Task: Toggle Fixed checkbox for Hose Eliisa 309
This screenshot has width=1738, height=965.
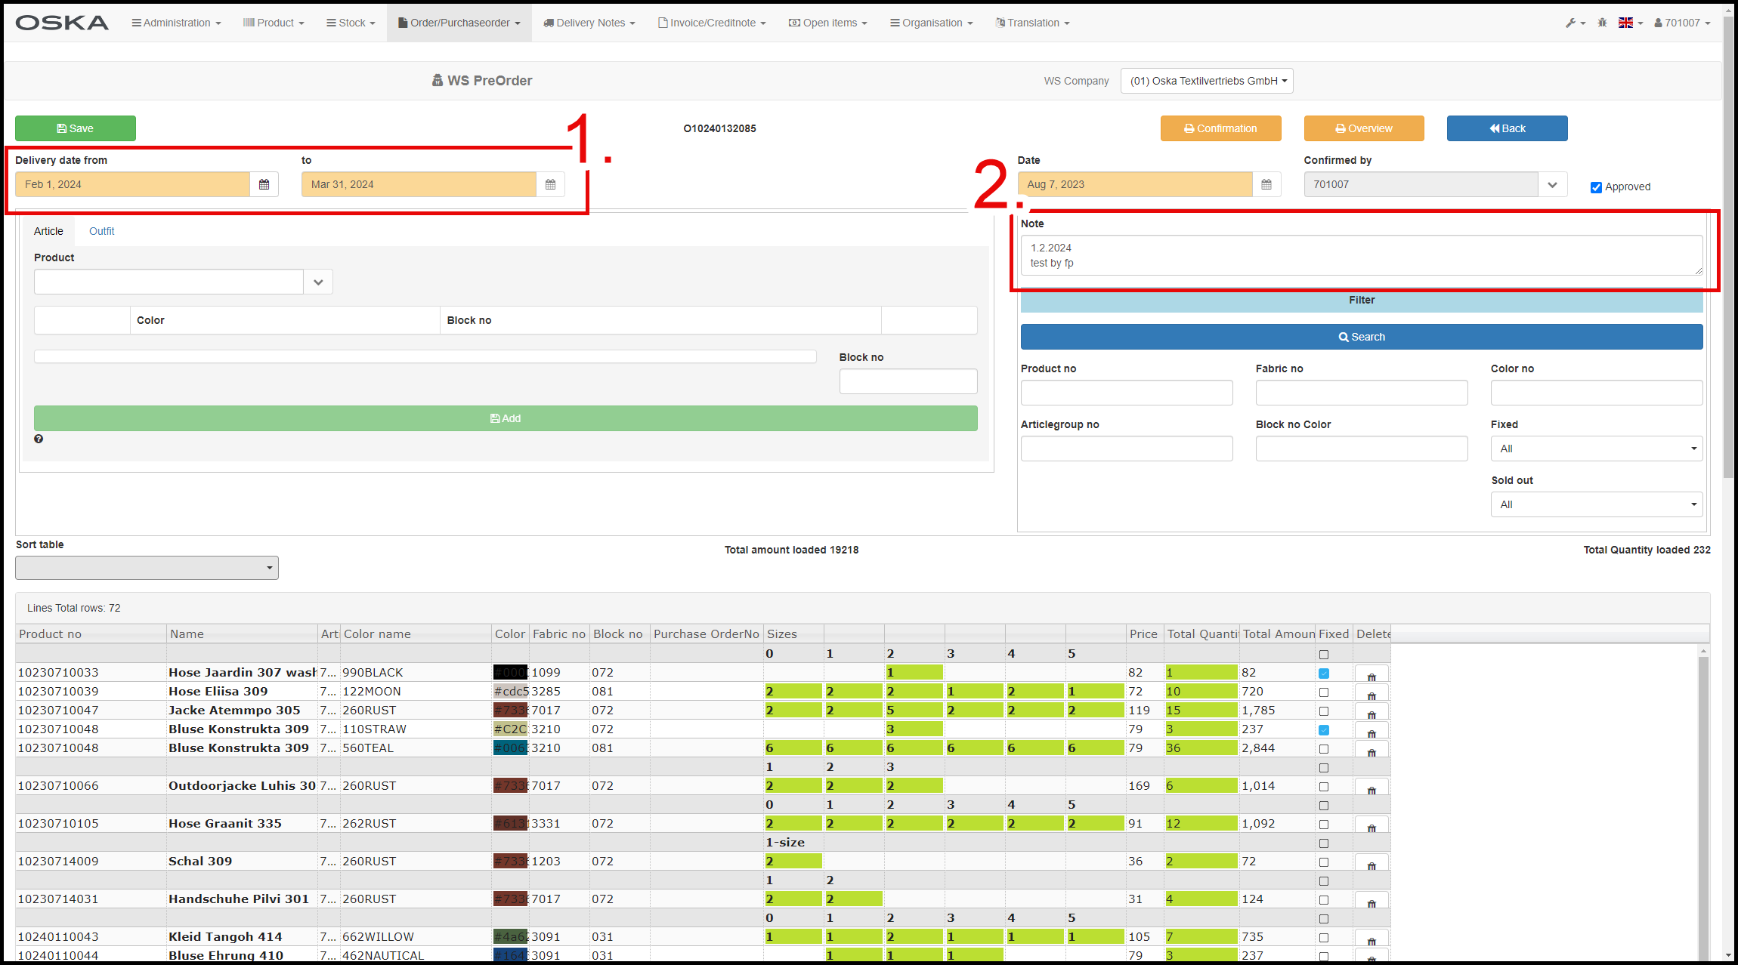Action: (x=1324, y=692)
